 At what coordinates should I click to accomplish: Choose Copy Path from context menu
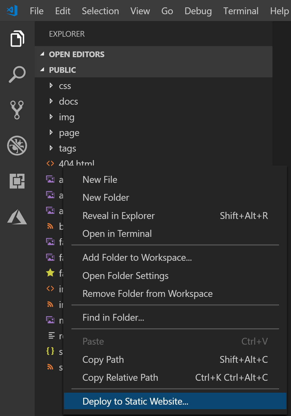coord(175,359)
